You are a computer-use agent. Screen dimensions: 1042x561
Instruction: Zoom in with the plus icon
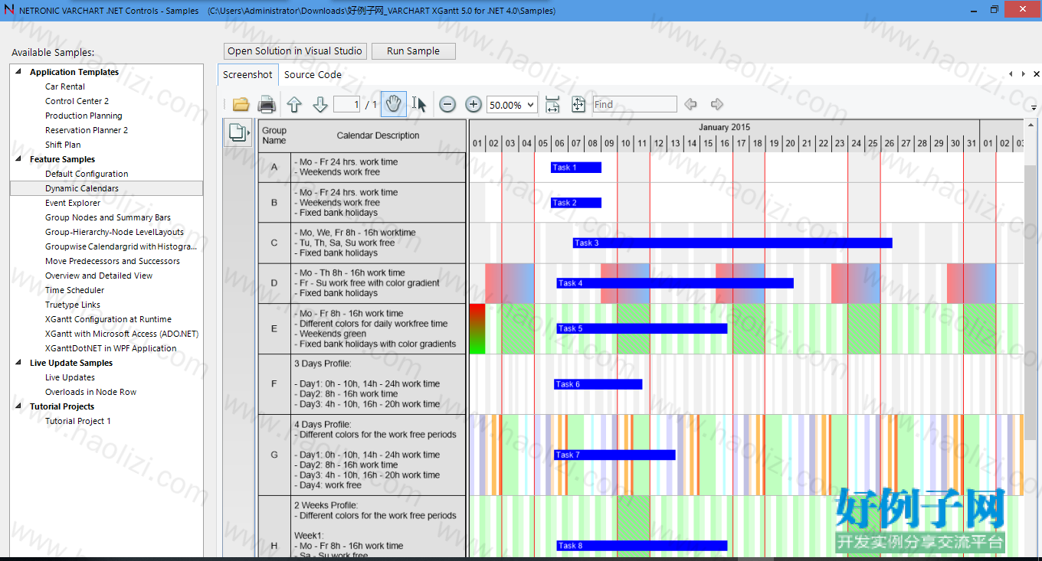tap(473, 105)
